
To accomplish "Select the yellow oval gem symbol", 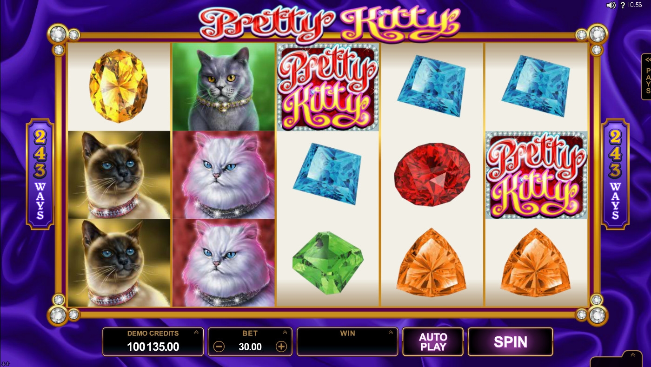I will [x=119, y=86].
